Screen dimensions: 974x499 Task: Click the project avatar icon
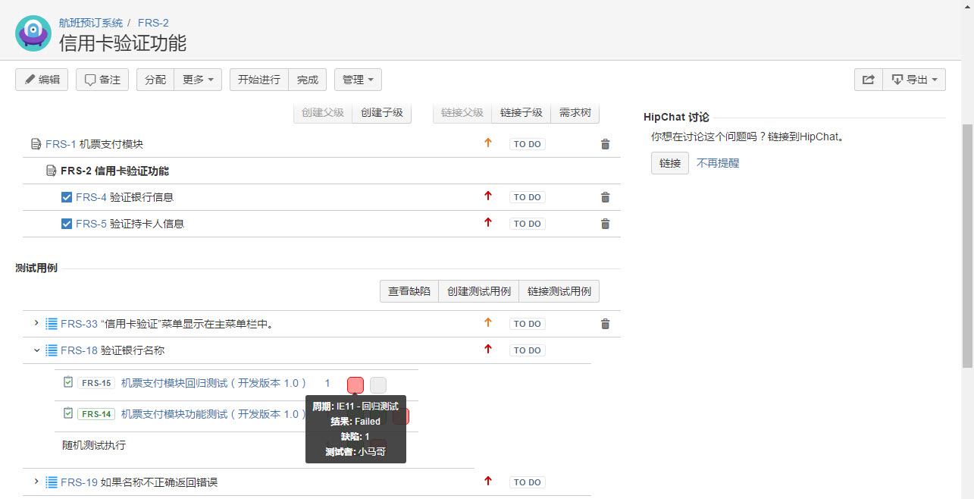point(33,33)
